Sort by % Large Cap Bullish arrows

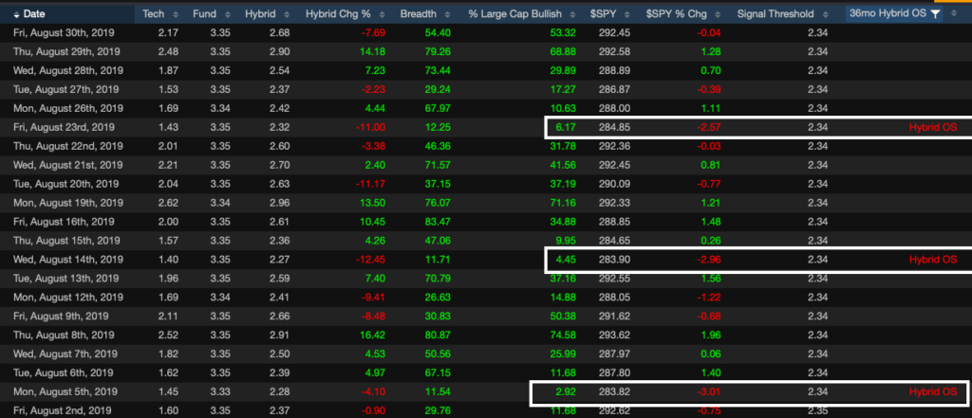click(574, 13)
